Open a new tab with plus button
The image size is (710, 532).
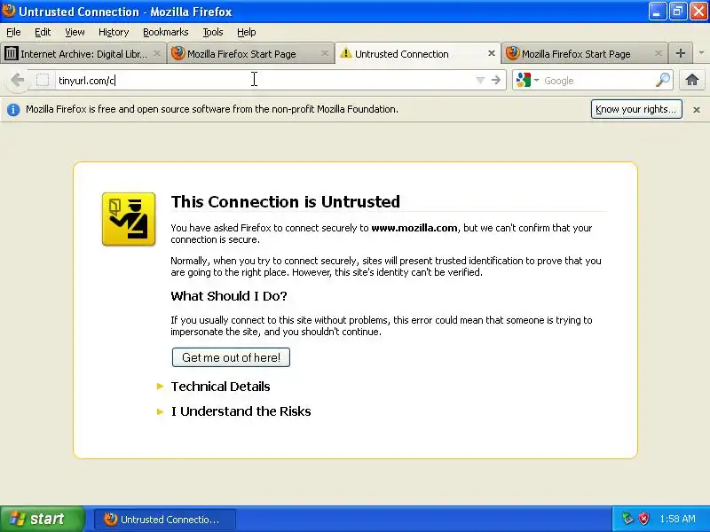pos(680,53)
